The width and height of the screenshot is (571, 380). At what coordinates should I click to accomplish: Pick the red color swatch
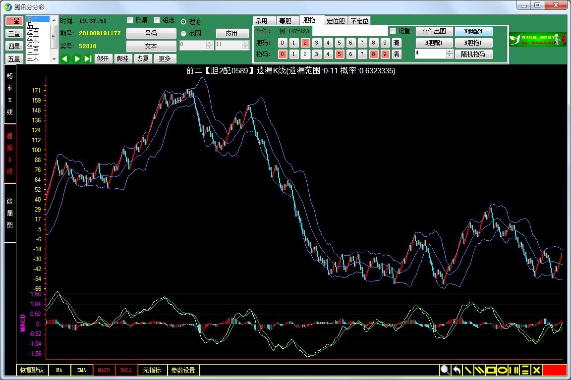[x=554, y=370]
